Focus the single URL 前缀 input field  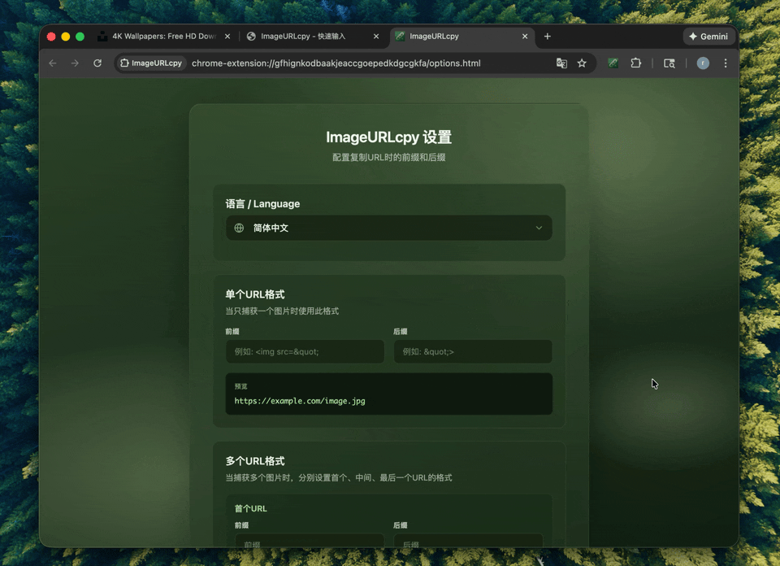click(305, 351)
